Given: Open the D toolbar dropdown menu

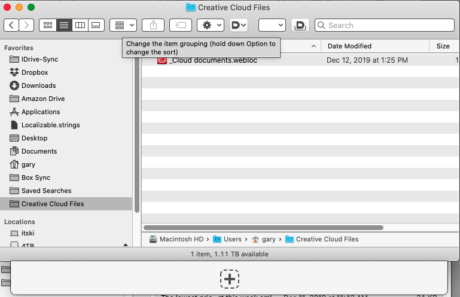Looking at the screenshot, I should point(239,25).
